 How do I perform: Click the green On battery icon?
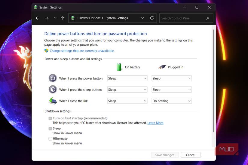[119, 67]
